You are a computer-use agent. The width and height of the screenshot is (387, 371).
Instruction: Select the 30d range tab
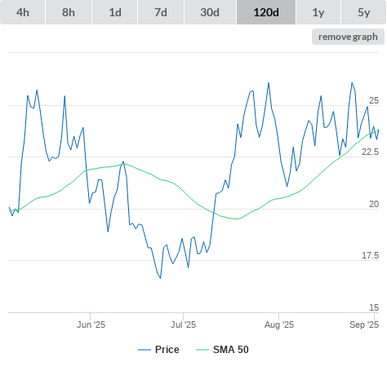click(x=210, y=12)
